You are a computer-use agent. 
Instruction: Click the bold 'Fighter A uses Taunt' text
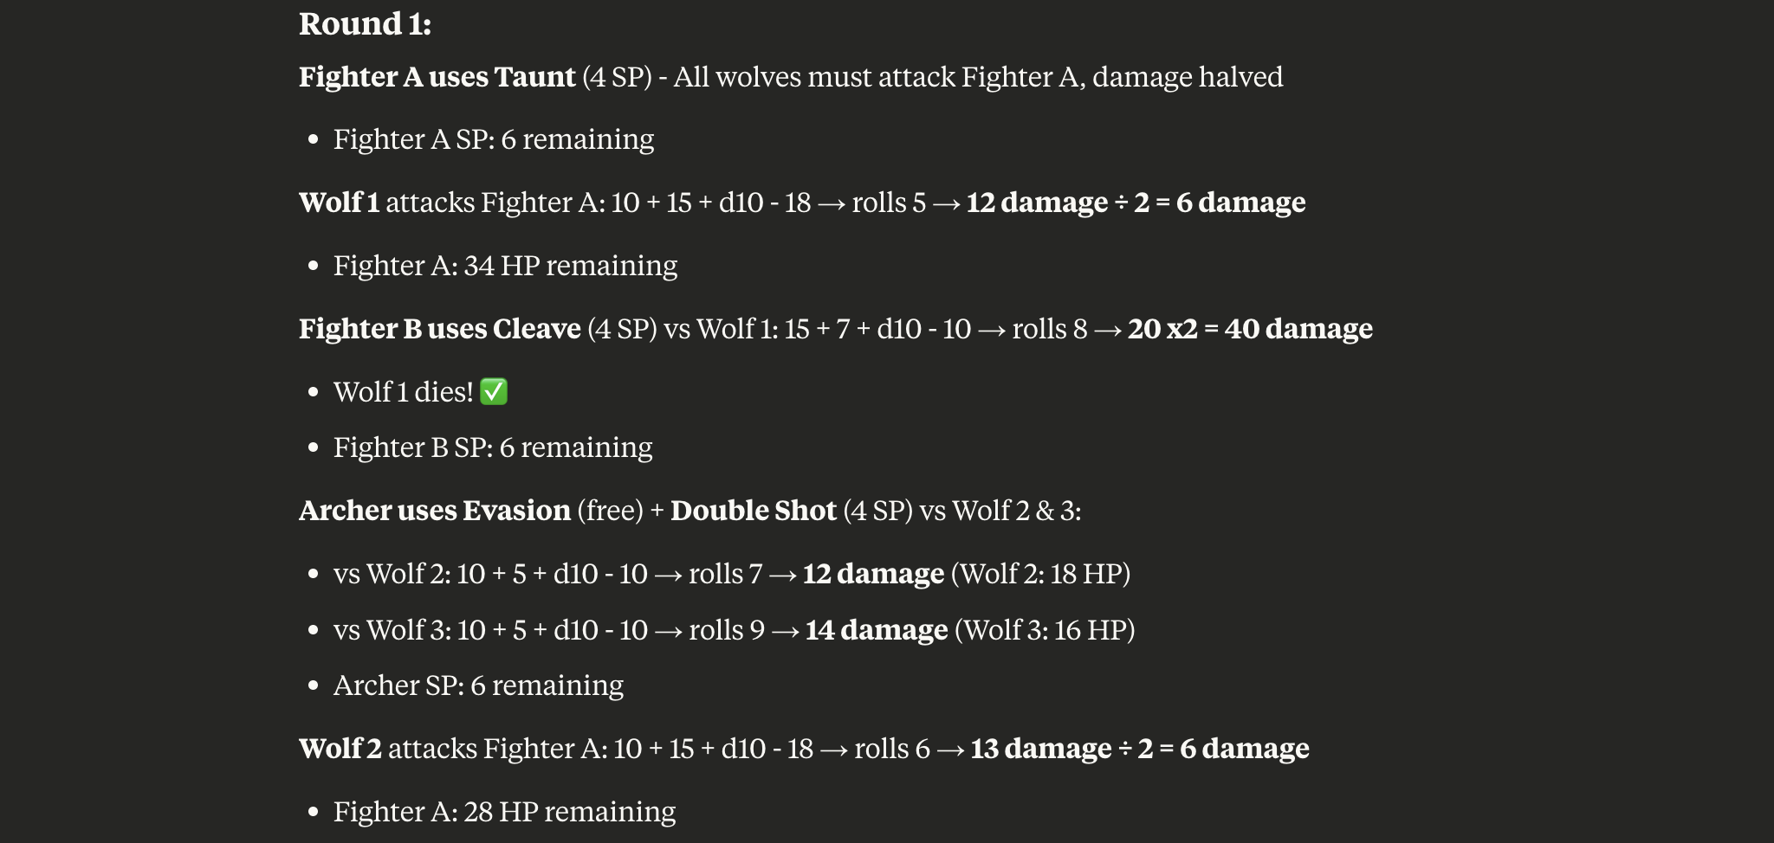pyautogui.click(x=437, y=77)
